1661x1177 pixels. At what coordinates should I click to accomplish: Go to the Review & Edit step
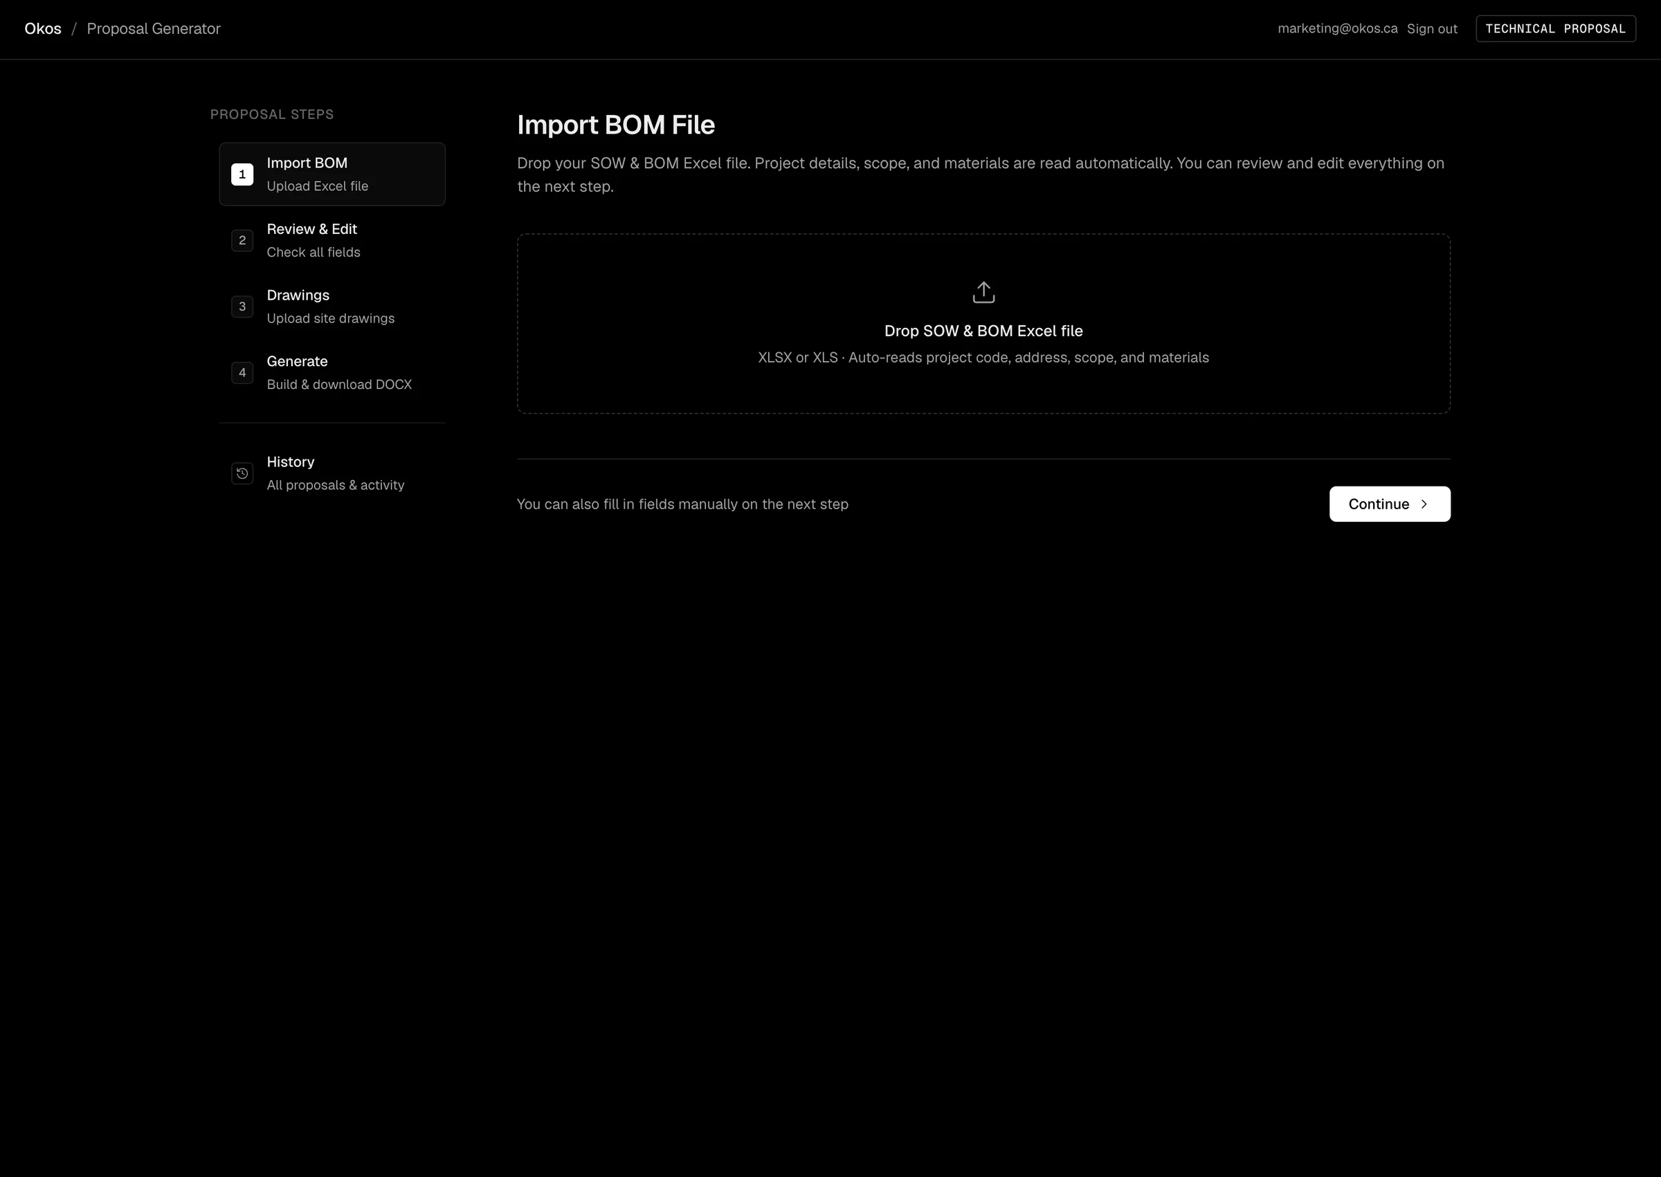click(332, 240)
